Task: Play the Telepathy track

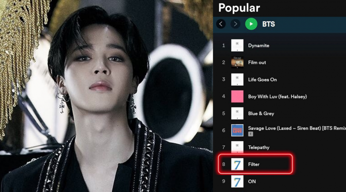Action: point(258,147)
